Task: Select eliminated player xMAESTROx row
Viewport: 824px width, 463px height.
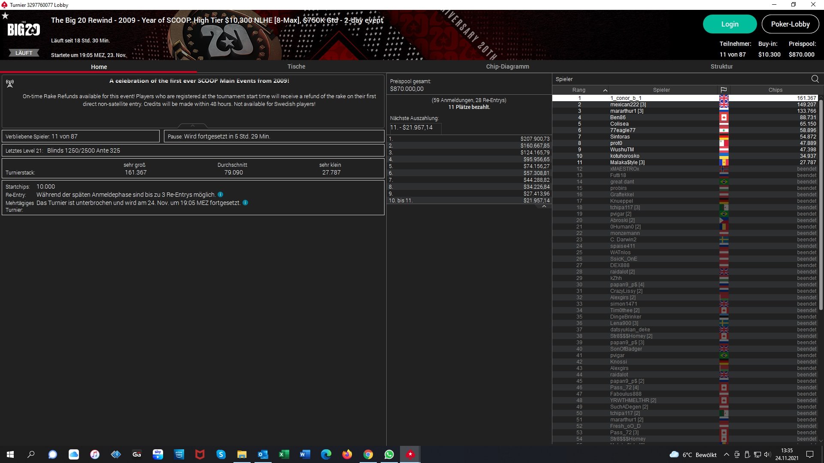Action: (x=685, y=169)
